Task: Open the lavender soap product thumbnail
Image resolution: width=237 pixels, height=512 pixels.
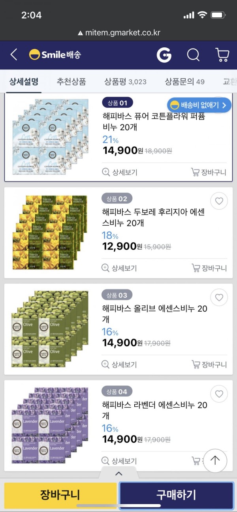Action: (50, 426)
